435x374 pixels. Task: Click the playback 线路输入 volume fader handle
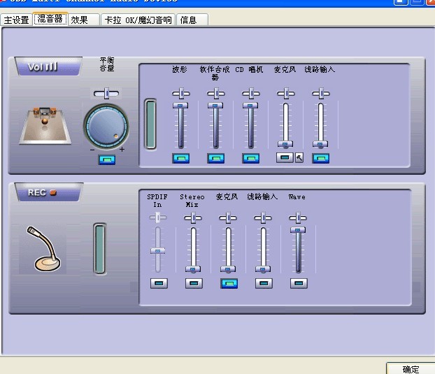pyautogui.click(x=320, y=144)
